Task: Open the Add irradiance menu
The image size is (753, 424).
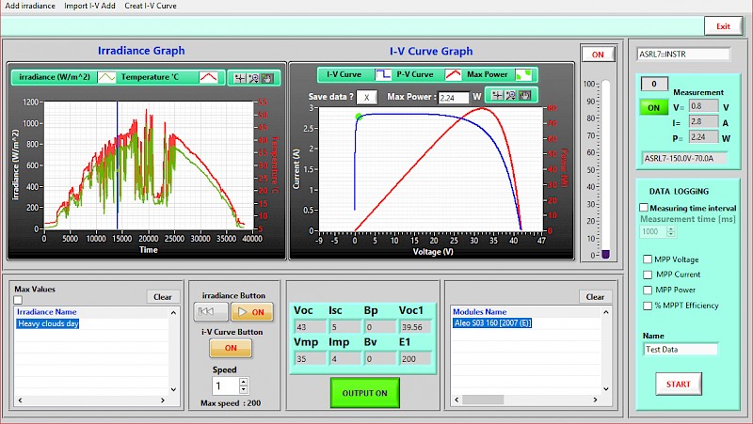Action: (x=30, y=6)
